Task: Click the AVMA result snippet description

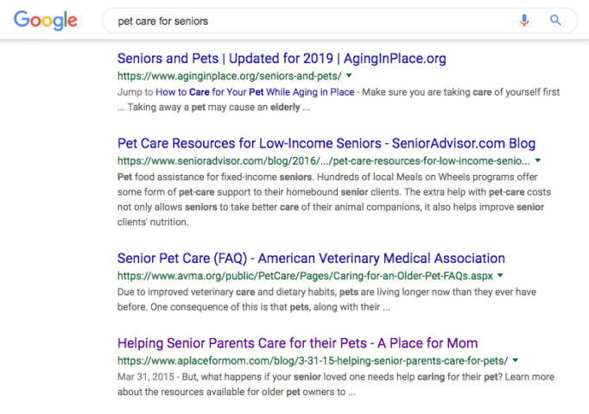Action: [326, 299]
